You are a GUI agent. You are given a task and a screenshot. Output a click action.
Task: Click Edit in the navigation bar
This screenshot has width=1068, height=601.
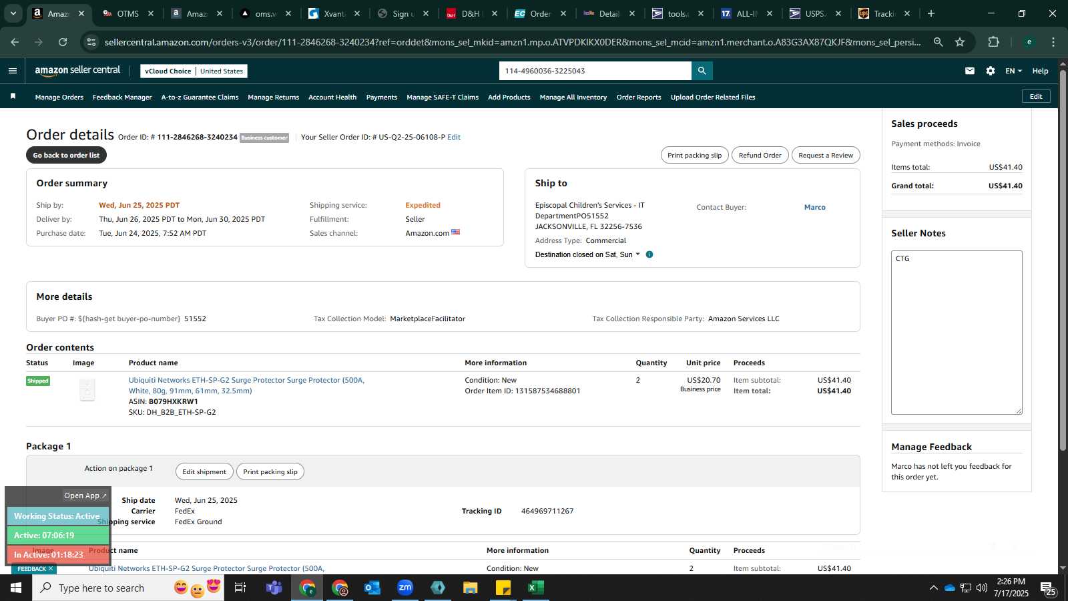click(1036, 96)
